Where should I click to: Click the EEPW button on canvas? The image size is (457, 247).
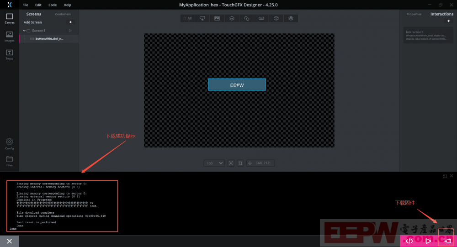point(237,85)
